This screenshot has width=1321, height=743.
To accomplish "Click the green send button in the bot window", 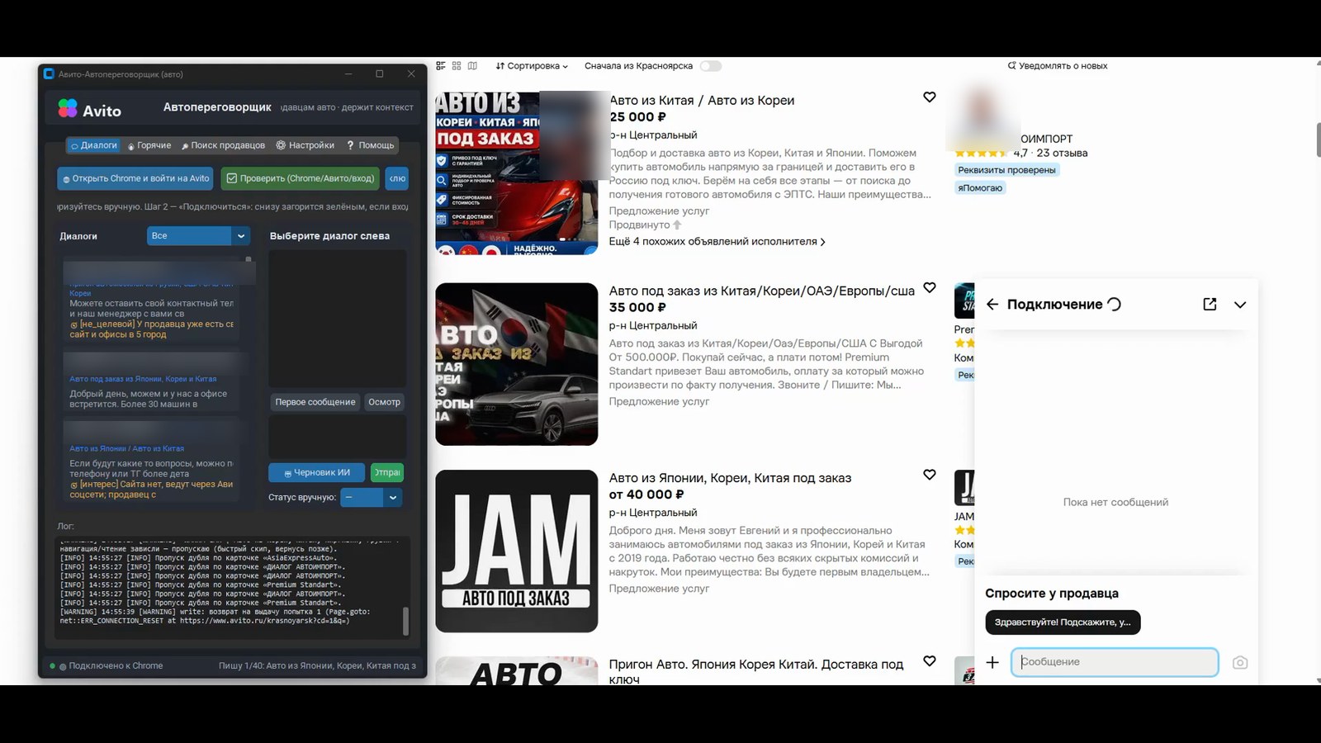I will (x=387, y=473).
